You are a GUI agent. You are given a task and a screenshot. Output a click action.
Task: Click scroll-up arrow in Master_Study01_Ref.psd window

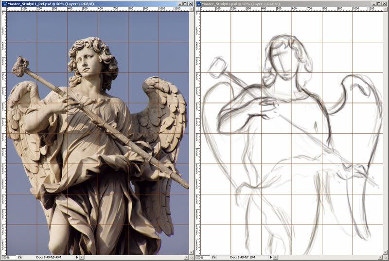[191, 9]
